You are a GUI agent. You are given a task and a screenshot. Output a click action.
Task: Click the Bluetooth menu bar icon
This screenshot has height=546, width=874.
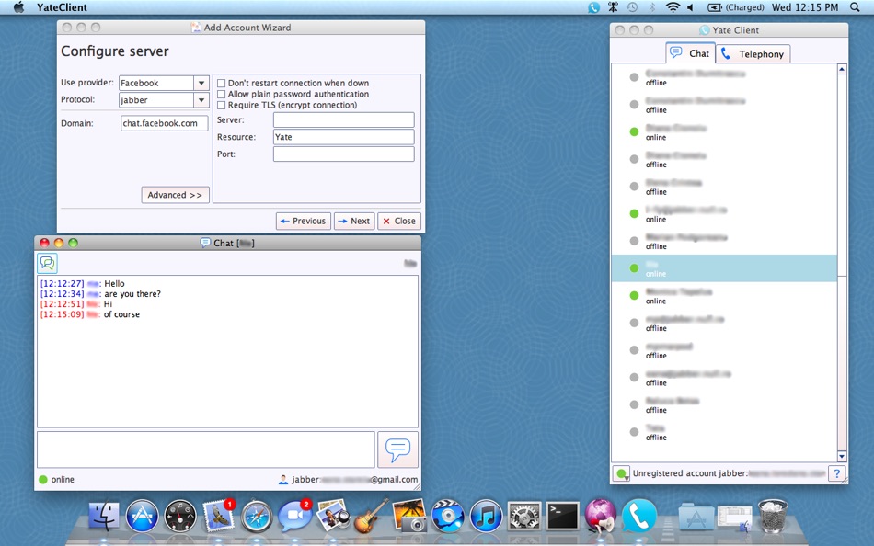[652, 7]
